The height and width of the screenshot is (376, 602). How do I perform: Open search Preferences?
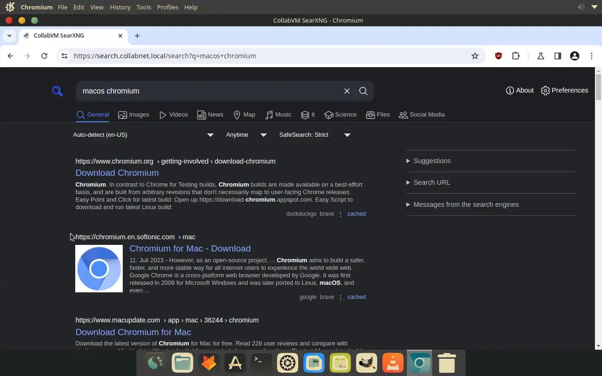pyautogui.click(x=564, y=90)
